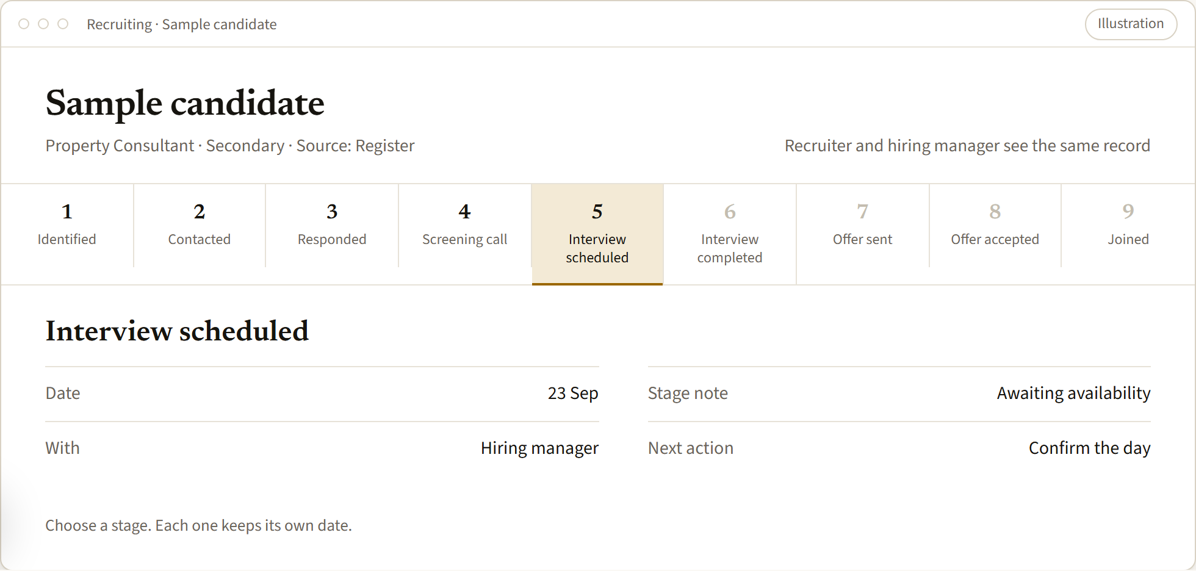Click the "With" field label
Image resolution: width=1196 pixels, height=571 pixels.
63,448
